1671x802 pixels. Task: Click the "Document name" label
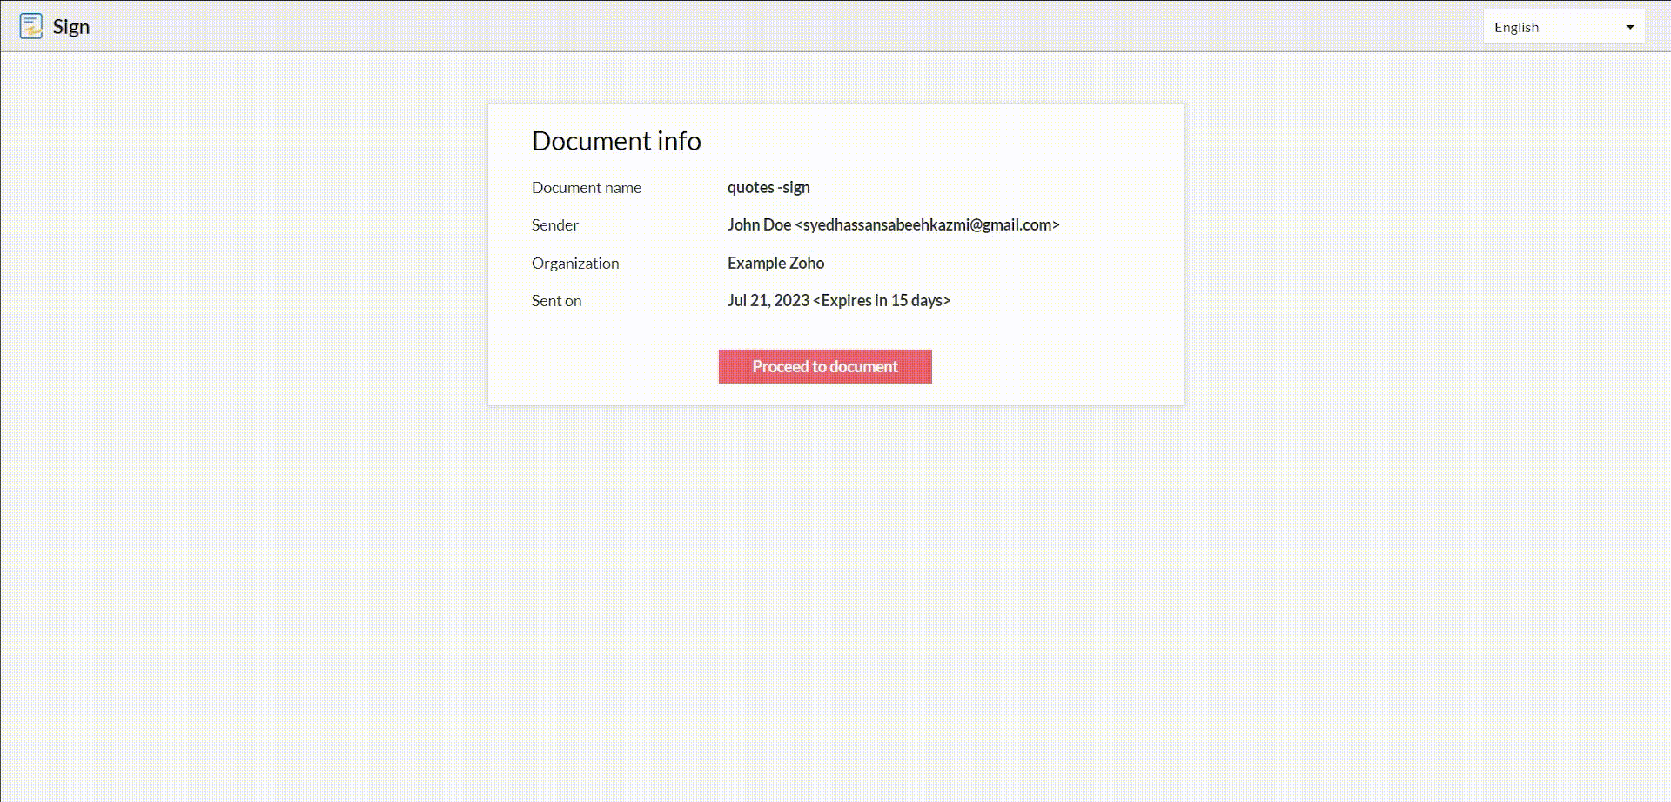[586, 188]
